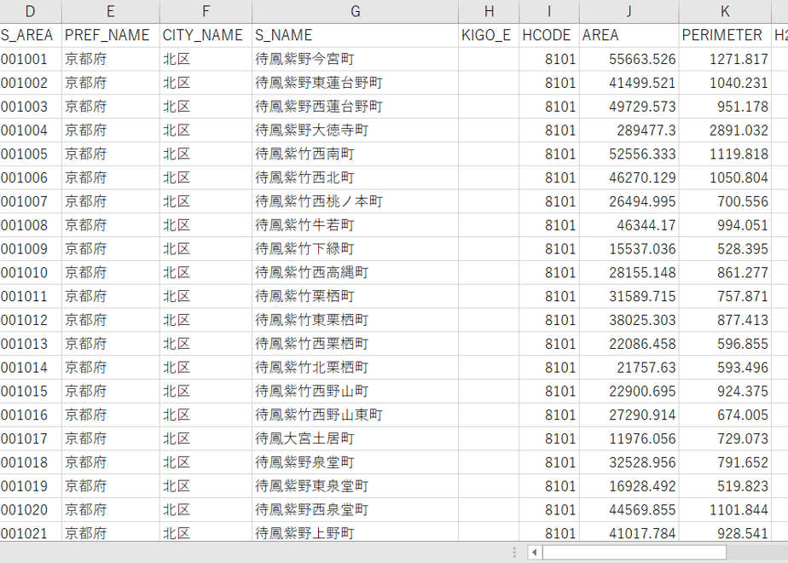Click AREA value 55663.526

629,59
